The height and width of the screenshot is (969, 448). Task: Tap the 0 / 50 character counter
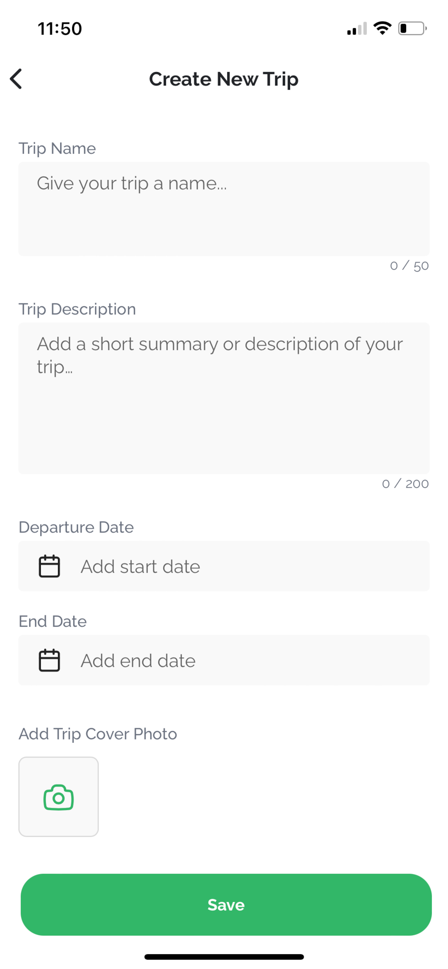point(409,266)
